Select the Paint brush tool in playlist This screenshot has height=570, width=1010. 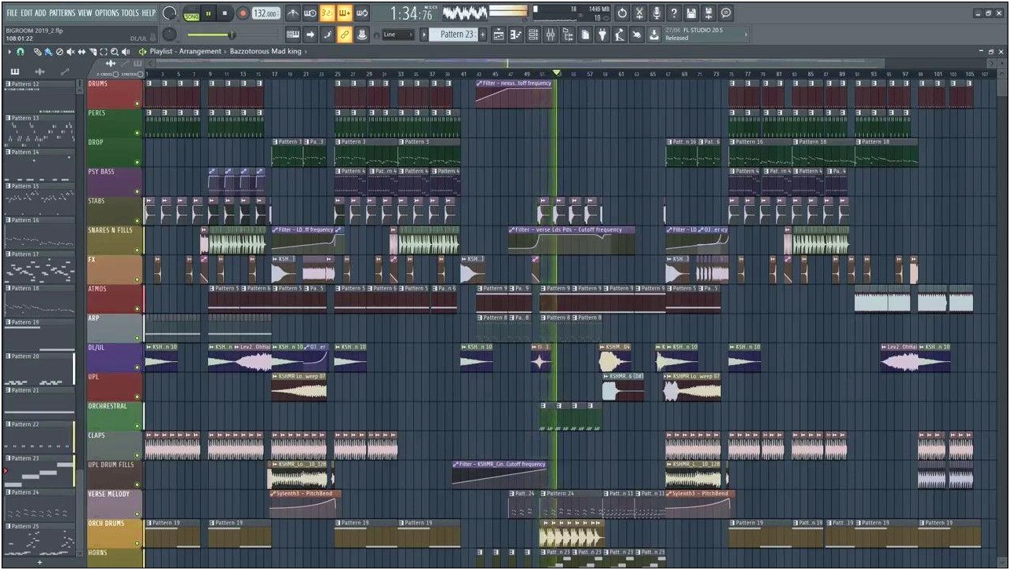(x=48, y=52)
